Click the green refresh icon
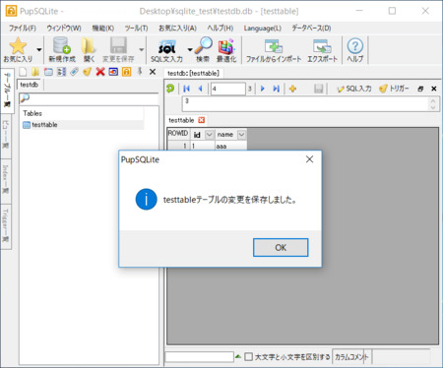The height and width of the screenshot is (368, 443). pos(170,89)
